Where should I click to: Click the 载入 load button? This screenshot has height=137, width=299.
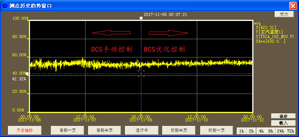tap(283, 123)
